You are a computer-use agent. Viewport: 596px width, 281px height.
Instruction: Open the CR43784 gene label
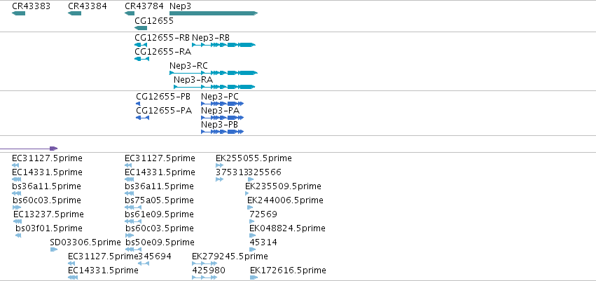(144, 6)
